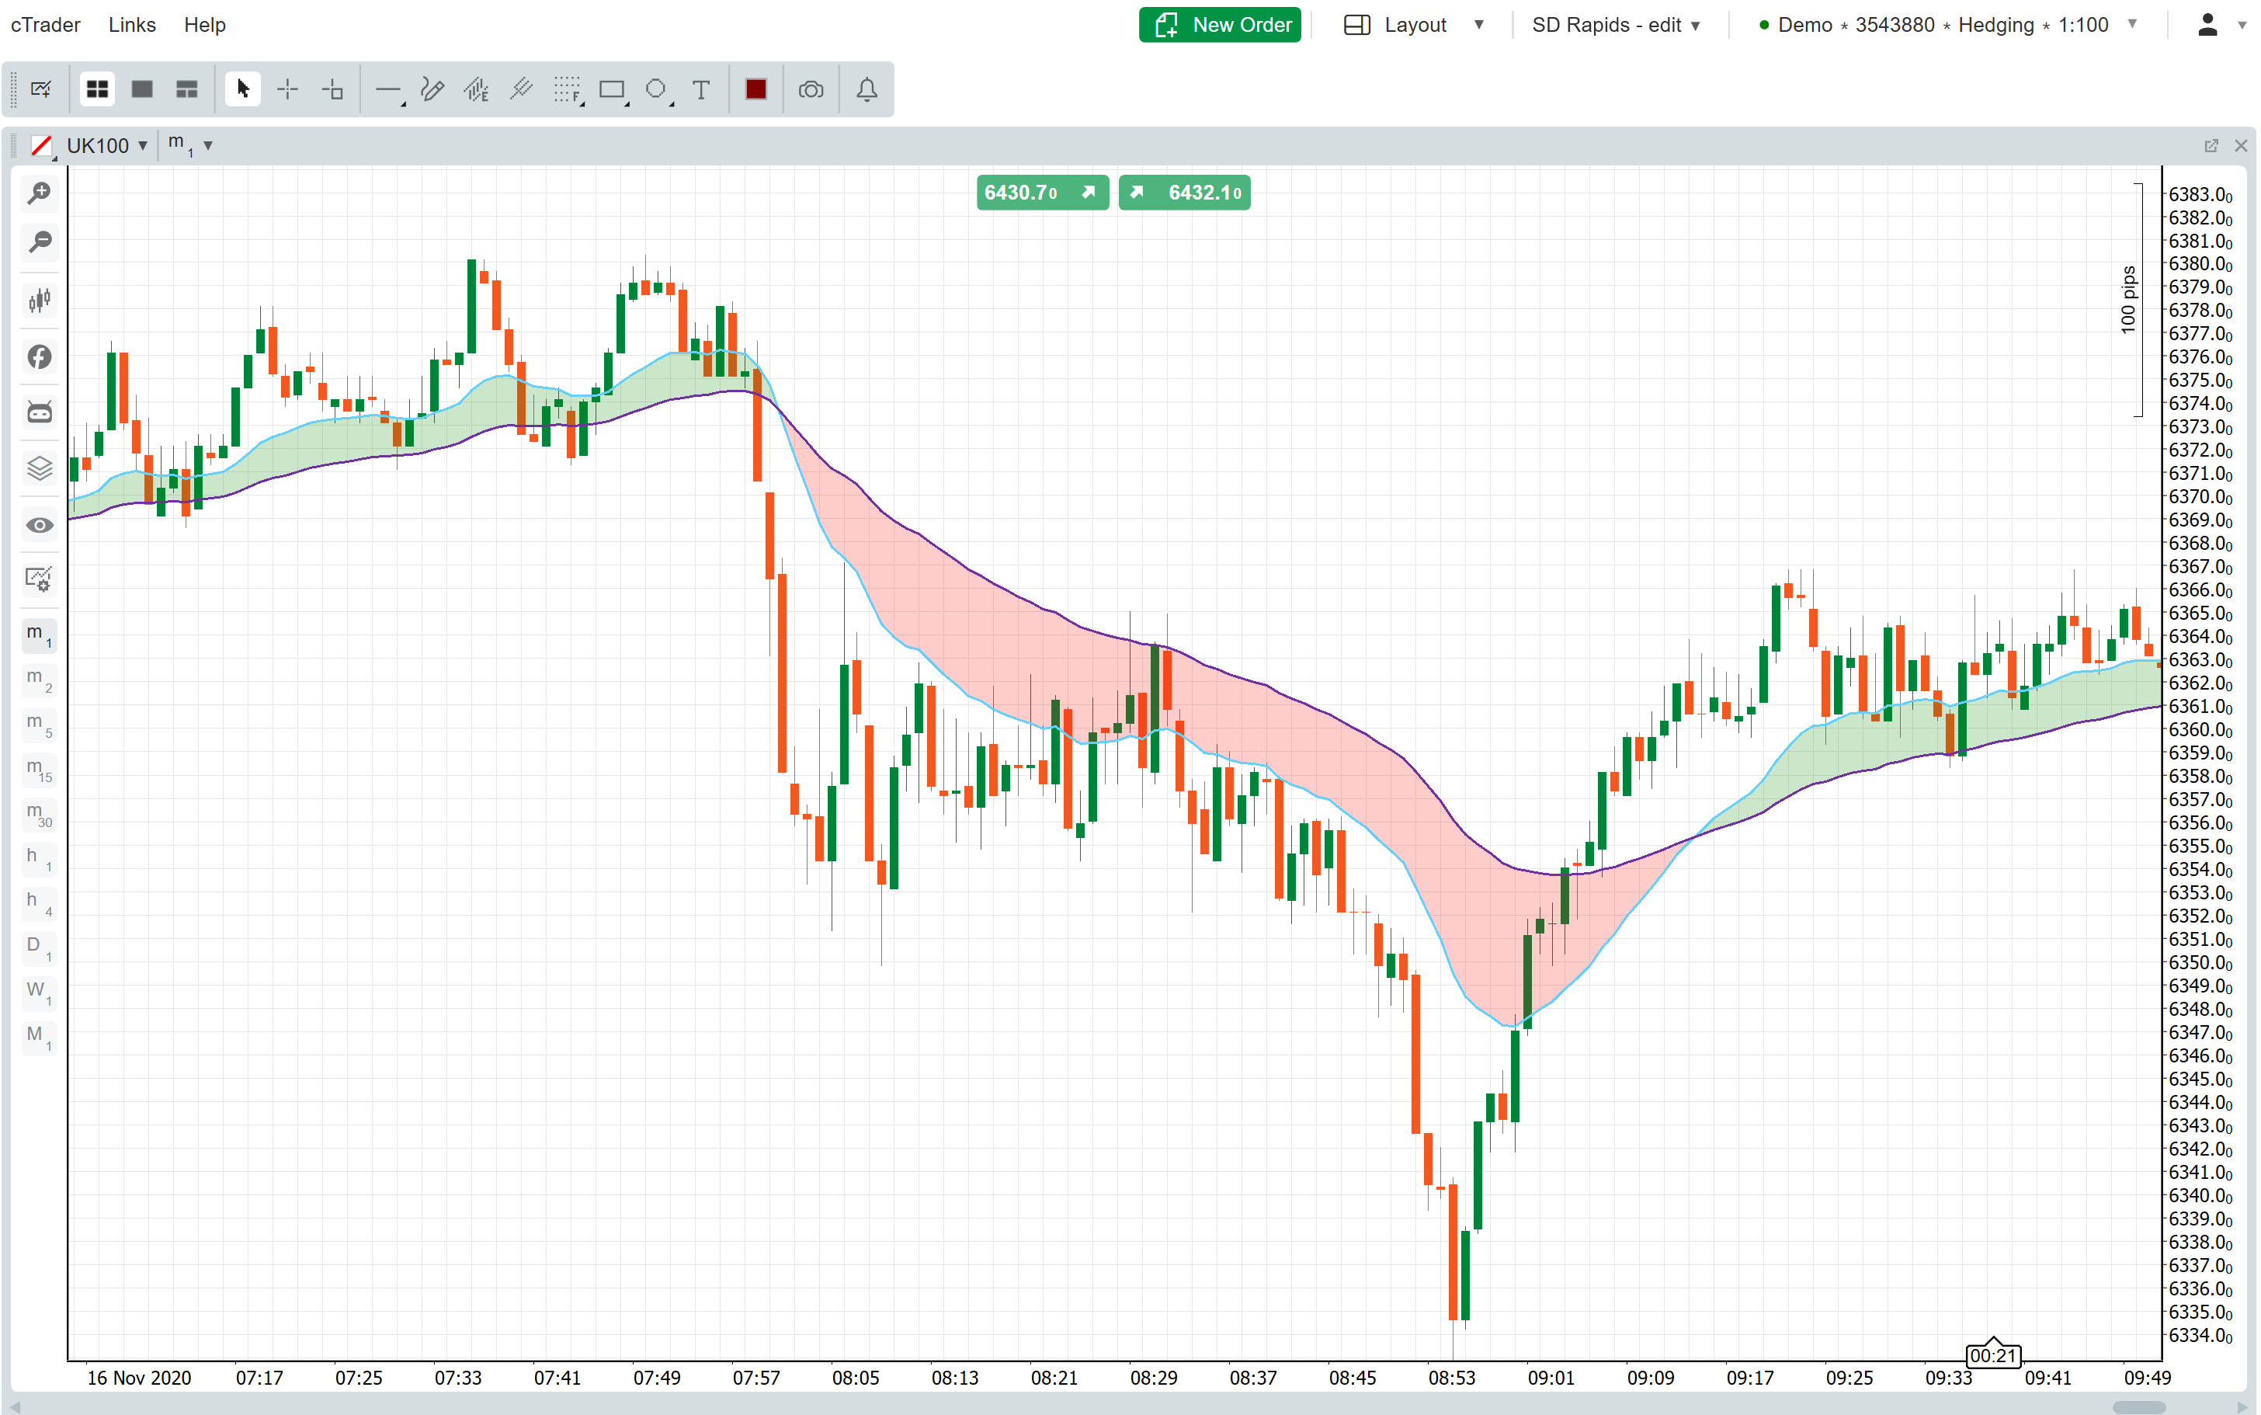This screenshot has width=2261, height=1415.
Task: Select the h4 timeframe
Action: [40, 904]
